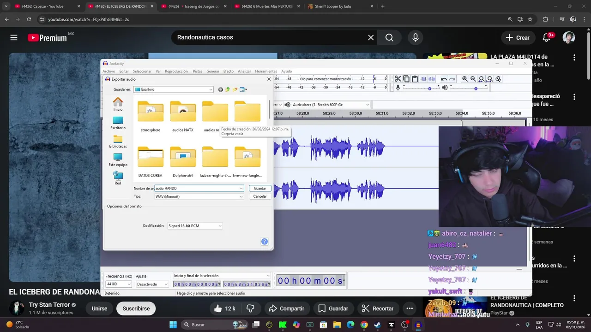Select the fazbear-nights-2 folder
This screenshot has height=332, width=591.
click(215, 162)
